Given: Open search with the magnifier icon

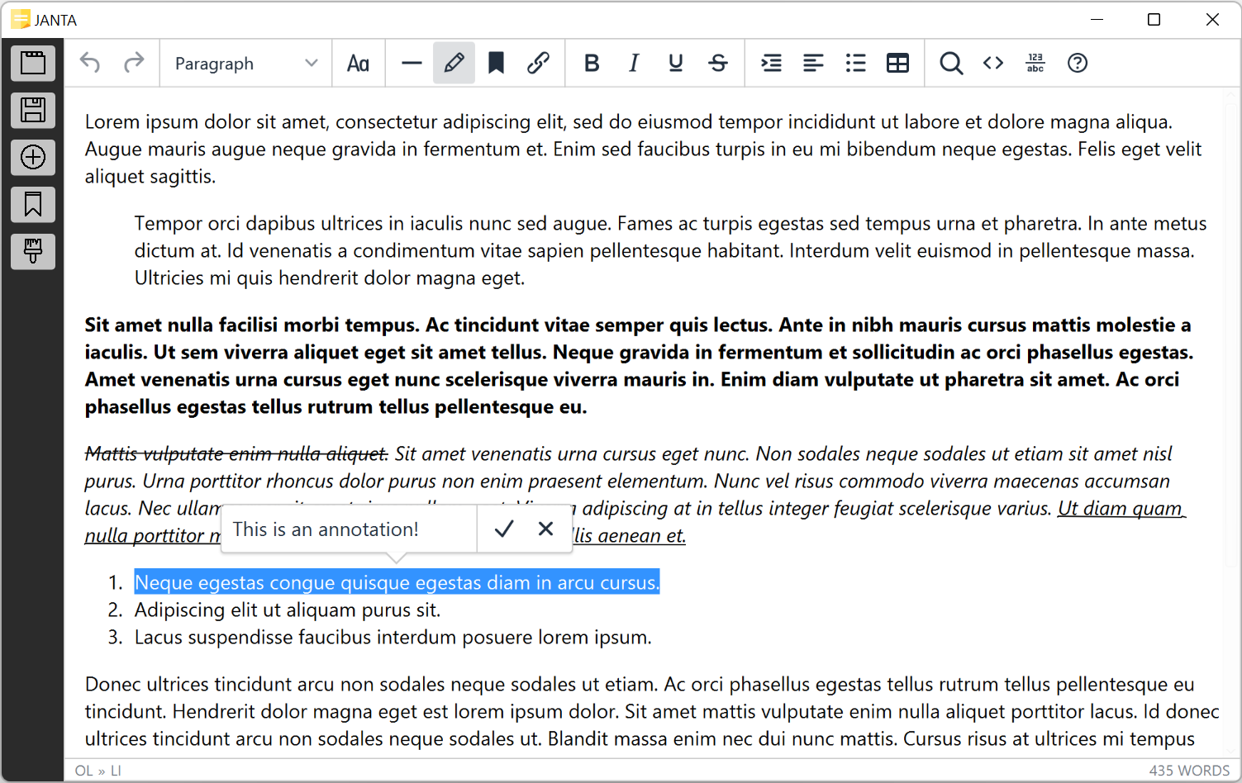Looking at the screenshot, I should pos(951,63).
